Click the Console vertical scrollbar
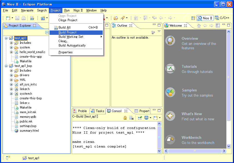The image size is (234, 163). (159, 137)
